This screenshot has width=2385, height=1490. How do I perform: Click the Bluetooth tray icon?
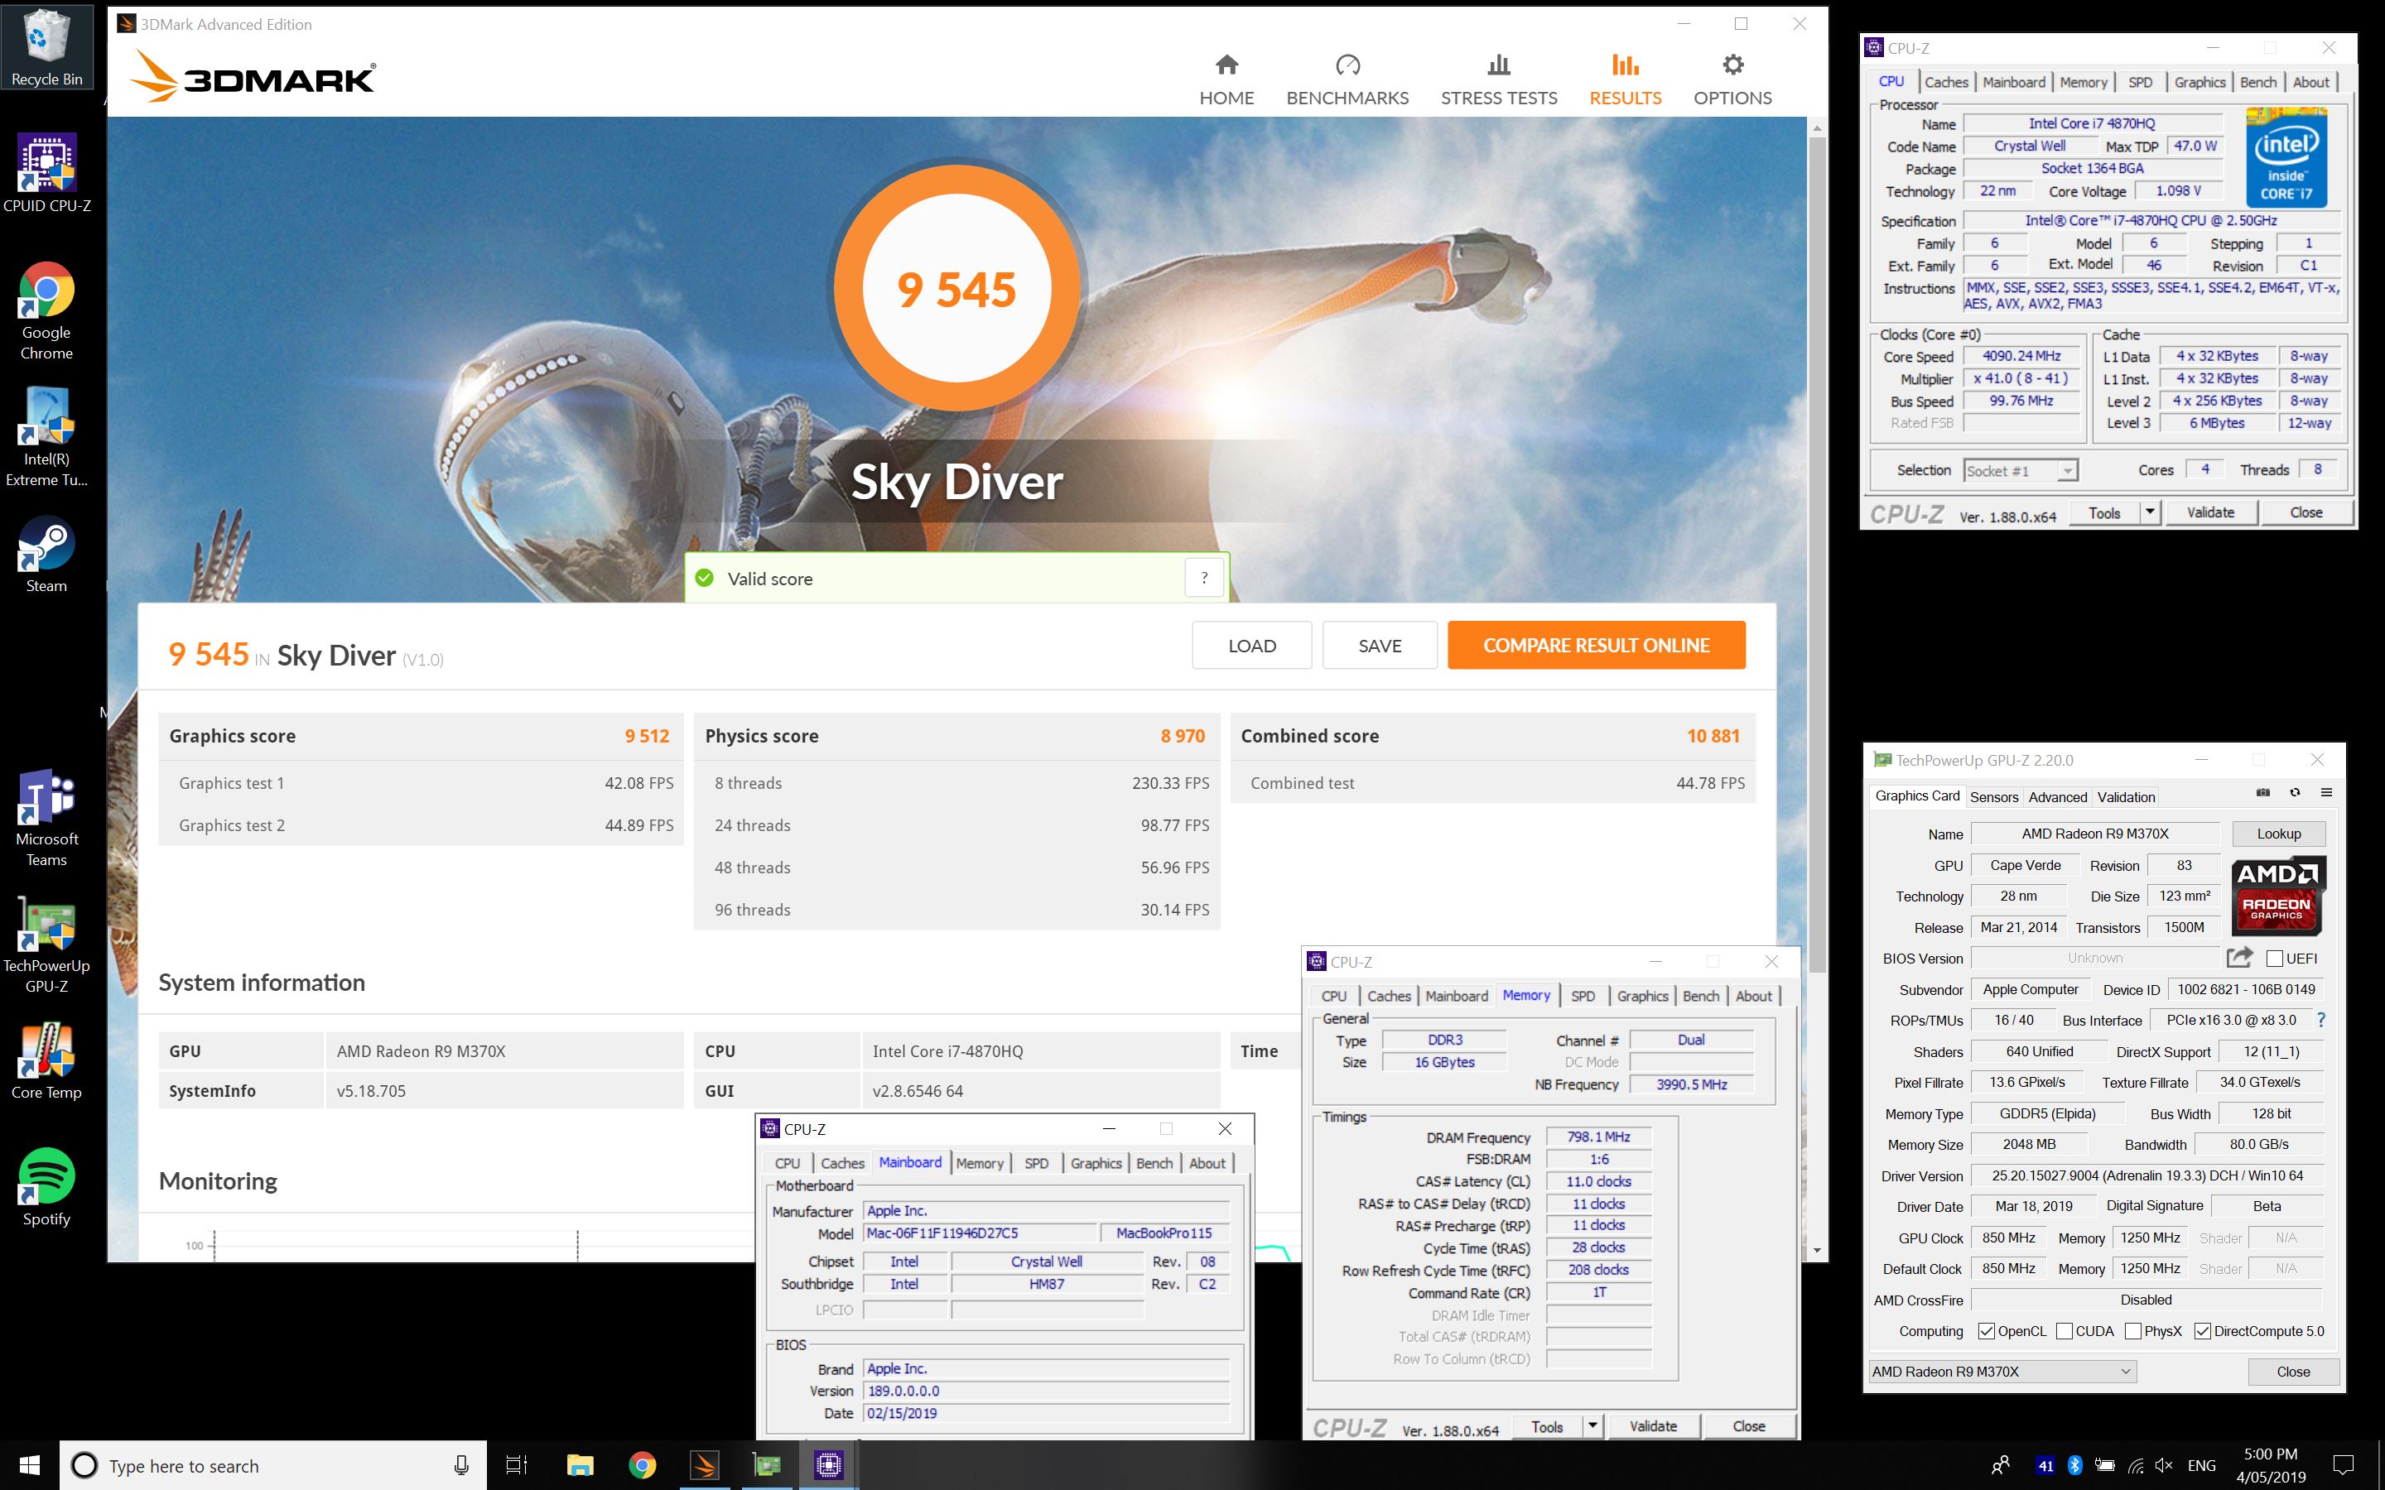coord(2074,1465)
